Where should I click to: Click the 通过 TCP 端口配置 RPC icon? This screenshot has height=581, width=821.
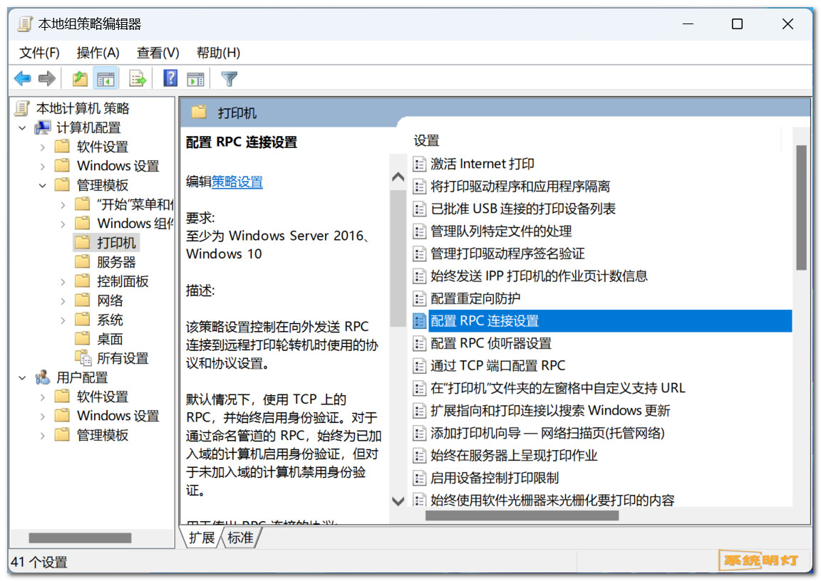coord(419,365)
